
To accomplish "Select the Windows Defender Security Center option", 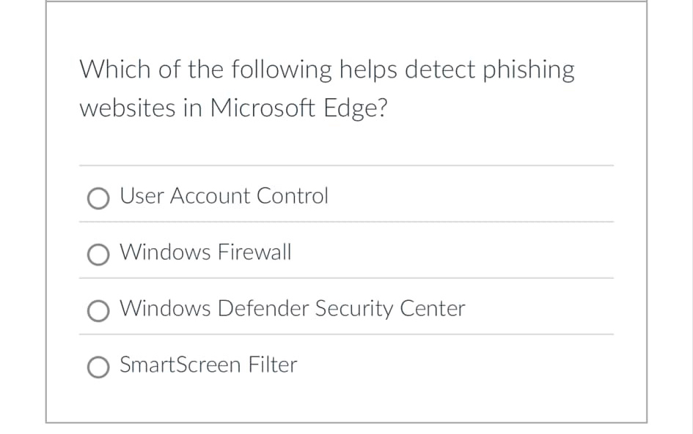I will 98,310.
